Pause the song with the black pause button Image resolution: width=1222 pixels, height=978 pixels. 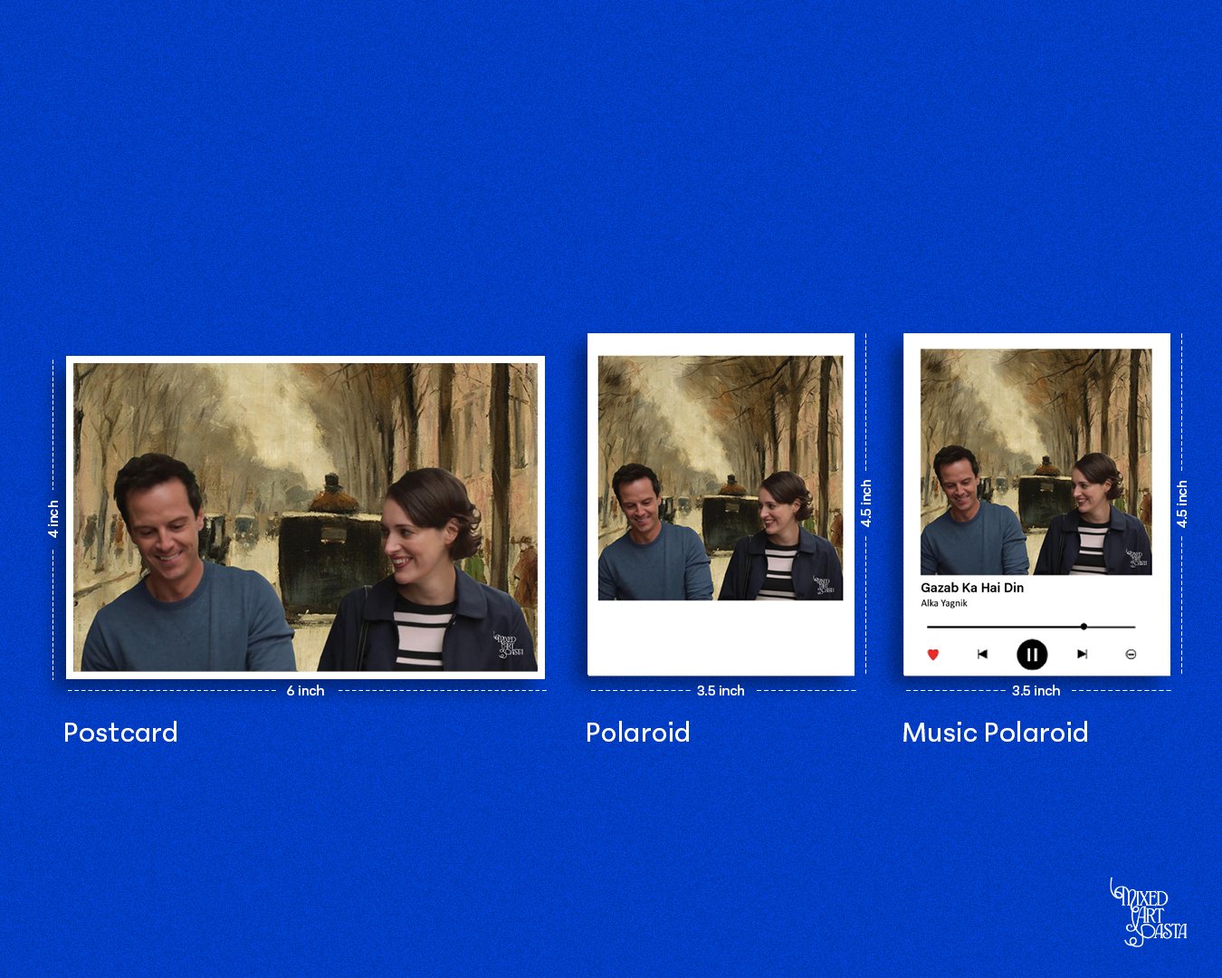tap(1032, 654)
